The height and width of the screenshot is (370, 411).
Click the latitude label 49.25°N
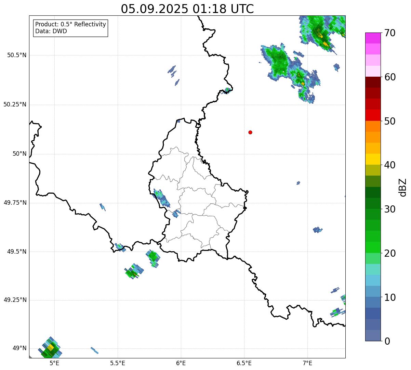click(15, 300)
